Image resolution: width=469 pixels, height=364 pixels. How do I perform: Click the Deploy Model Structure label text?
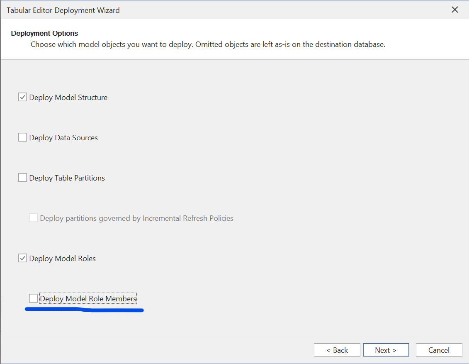pos(69,97)
